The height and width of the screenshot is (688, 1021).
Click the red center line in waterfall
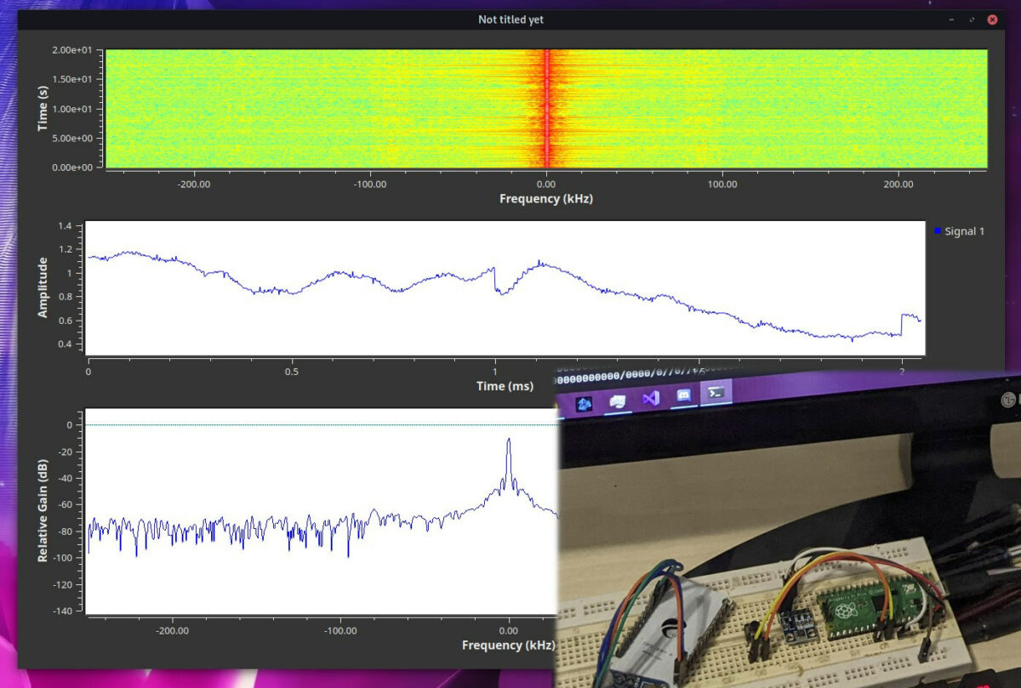click(x=546, y=108)
